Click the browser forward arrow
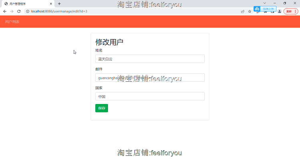 tap(12, 12)
